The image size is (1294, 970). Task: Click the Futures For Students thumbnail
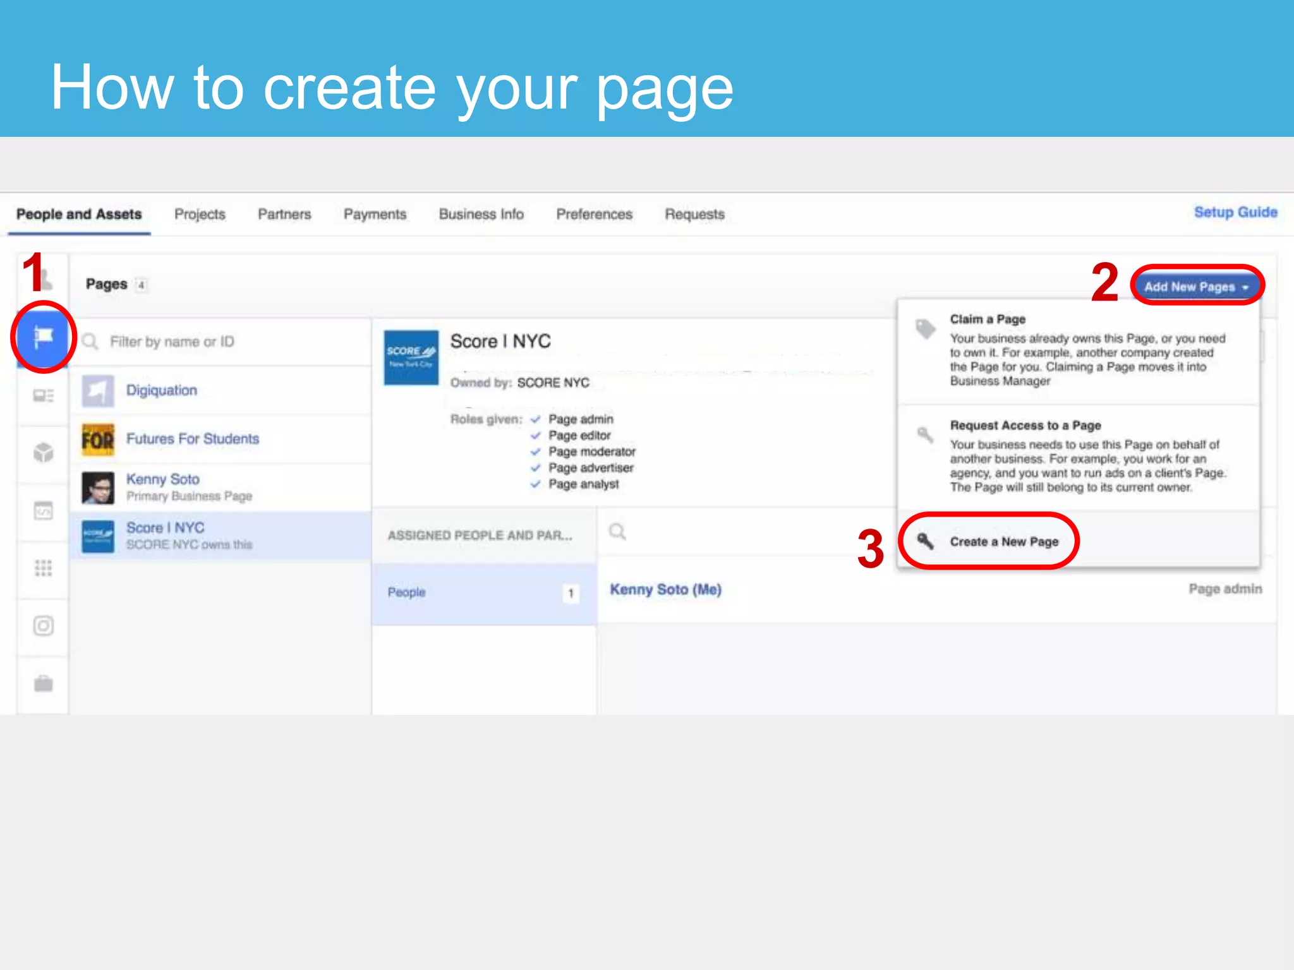(x=98, y=440)
